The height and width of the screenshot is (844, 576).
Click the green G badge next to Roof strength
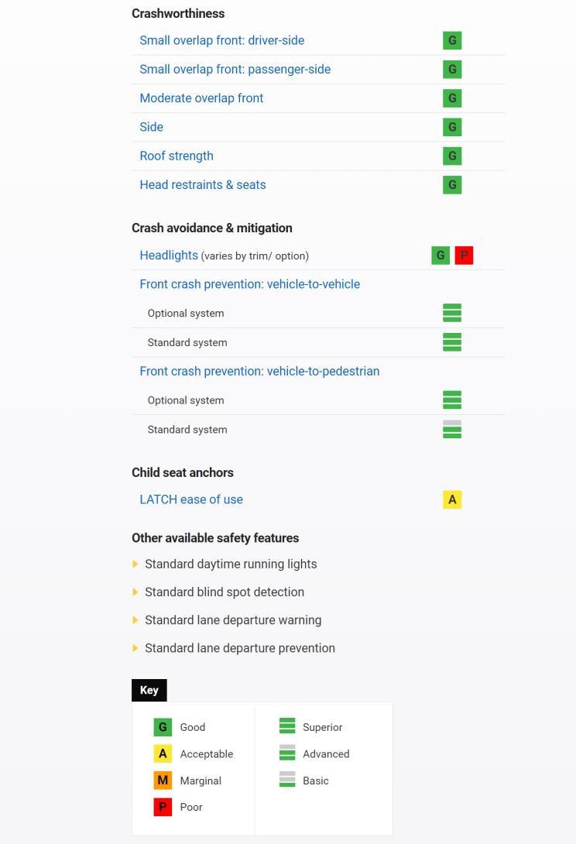coord(452,156)
